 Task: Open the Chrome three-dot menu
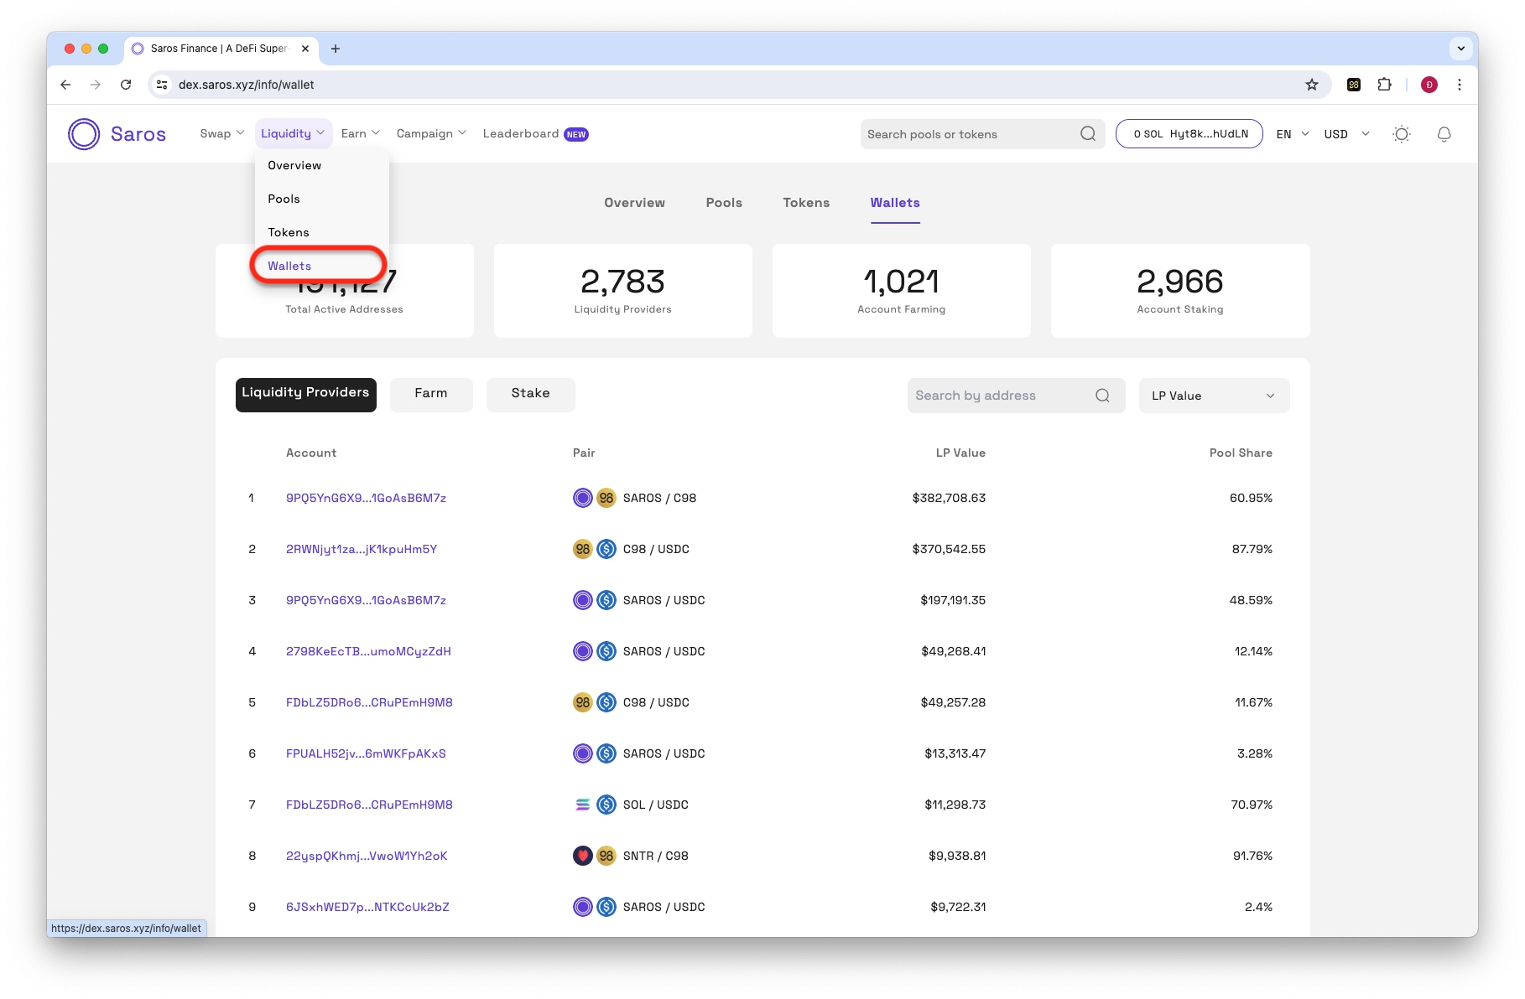(1460, 85)
